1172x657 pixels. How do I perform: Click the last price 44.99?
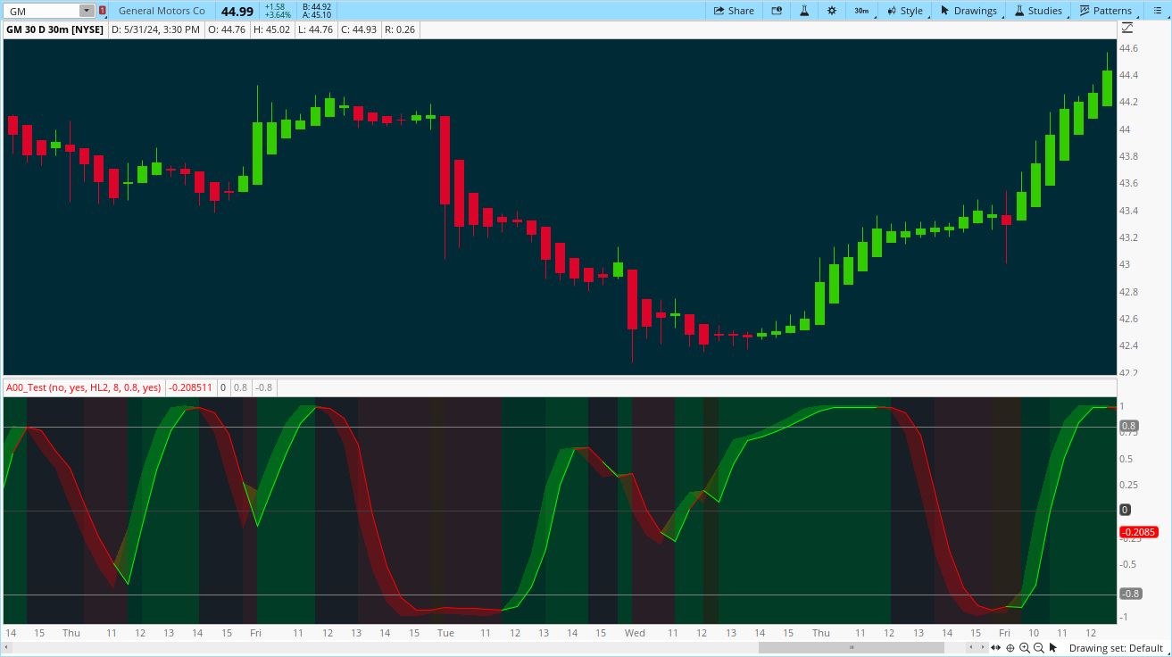coord(237,11)
